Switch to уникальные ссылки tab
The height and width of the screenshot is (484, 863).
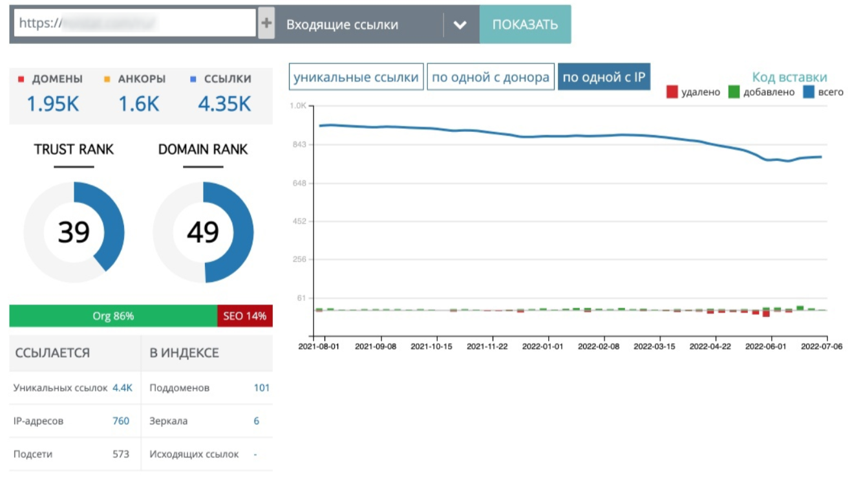[356, 77]
